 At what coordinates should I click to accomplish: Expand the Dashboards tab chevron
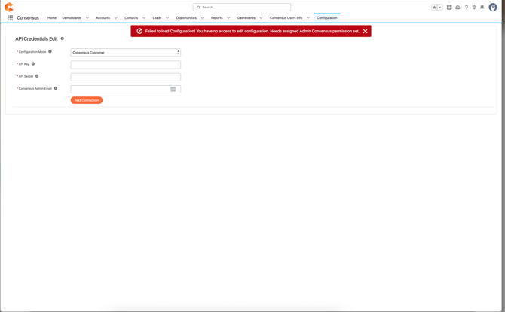(261, 17)
